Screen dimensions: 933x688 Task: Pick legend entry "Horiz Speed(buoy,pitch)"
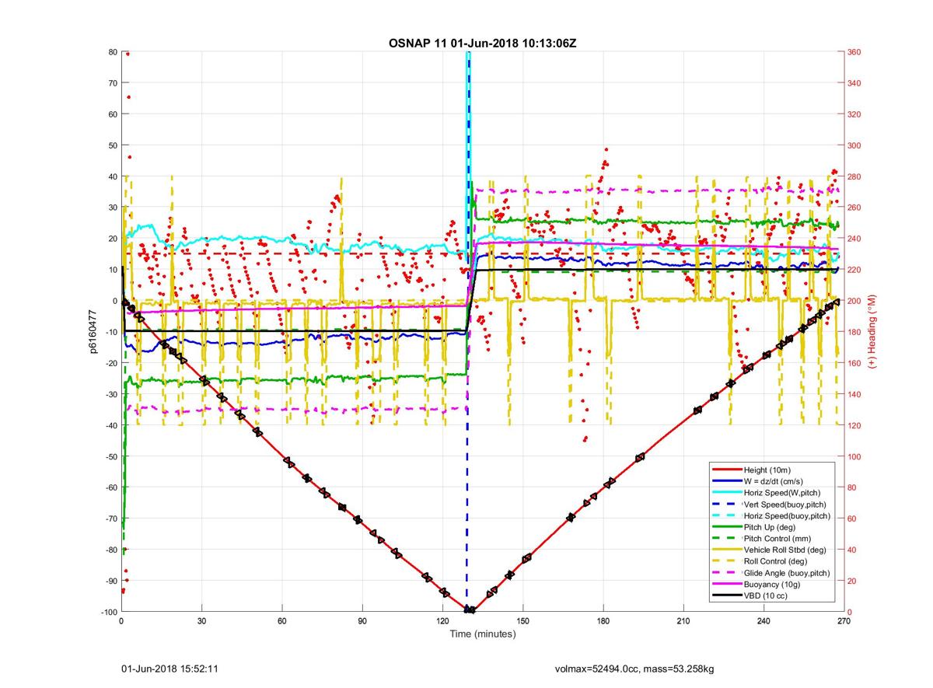[787, 515]
